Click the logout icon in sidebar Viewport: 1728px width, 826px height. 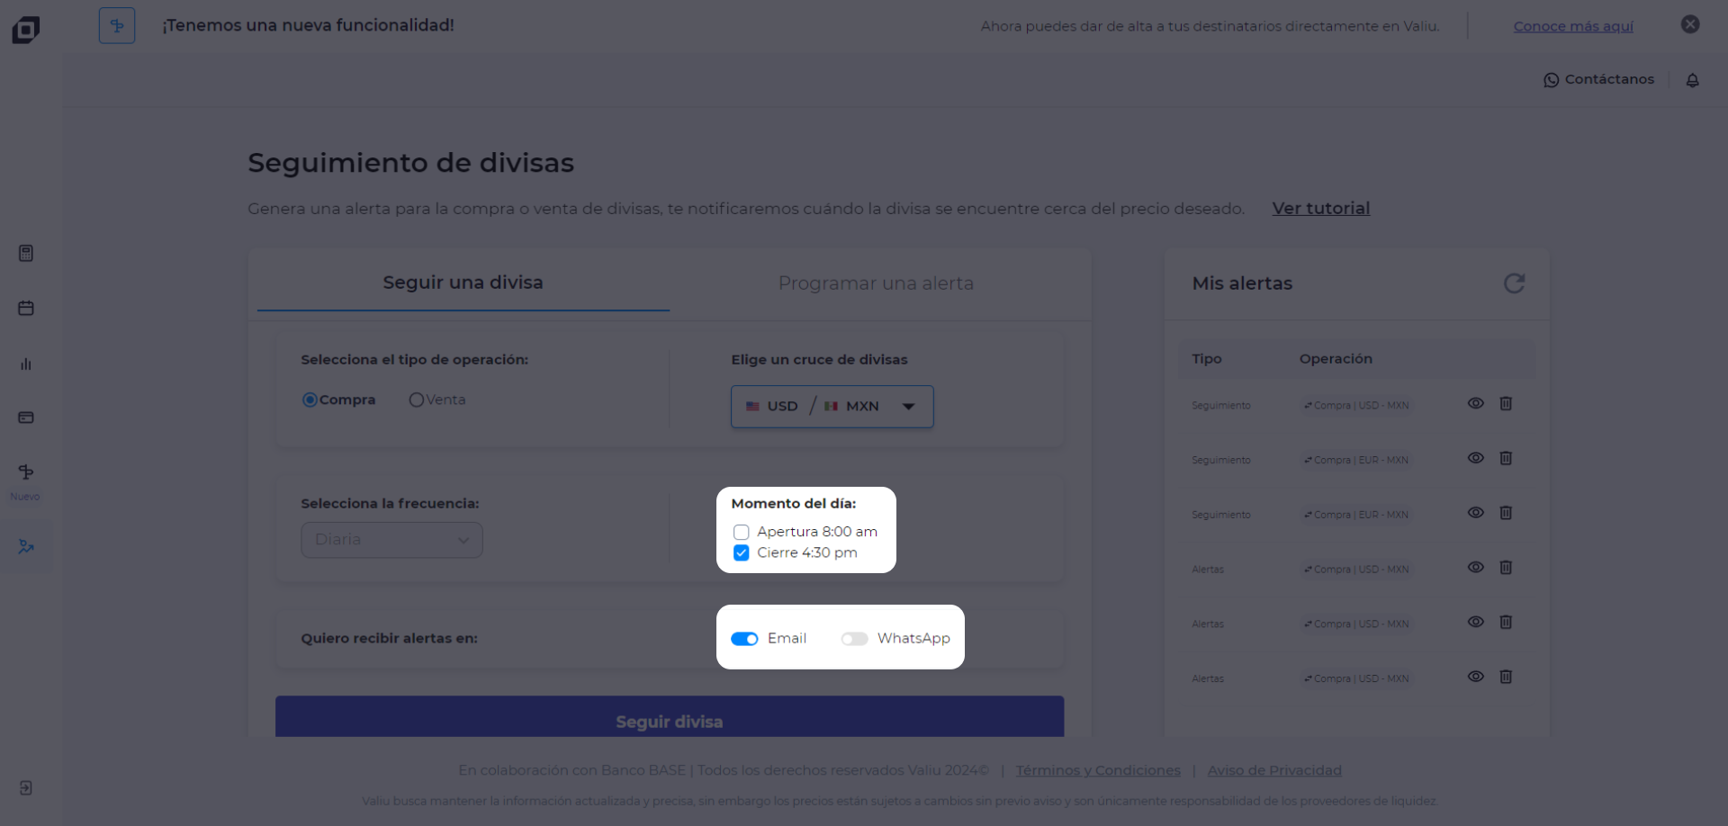click(x=26, y=788)
